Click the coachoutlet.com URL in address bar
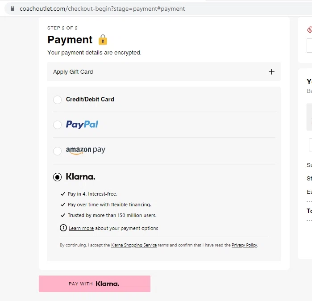This screenshot has width=312, height=301. [x=102, y=8]
